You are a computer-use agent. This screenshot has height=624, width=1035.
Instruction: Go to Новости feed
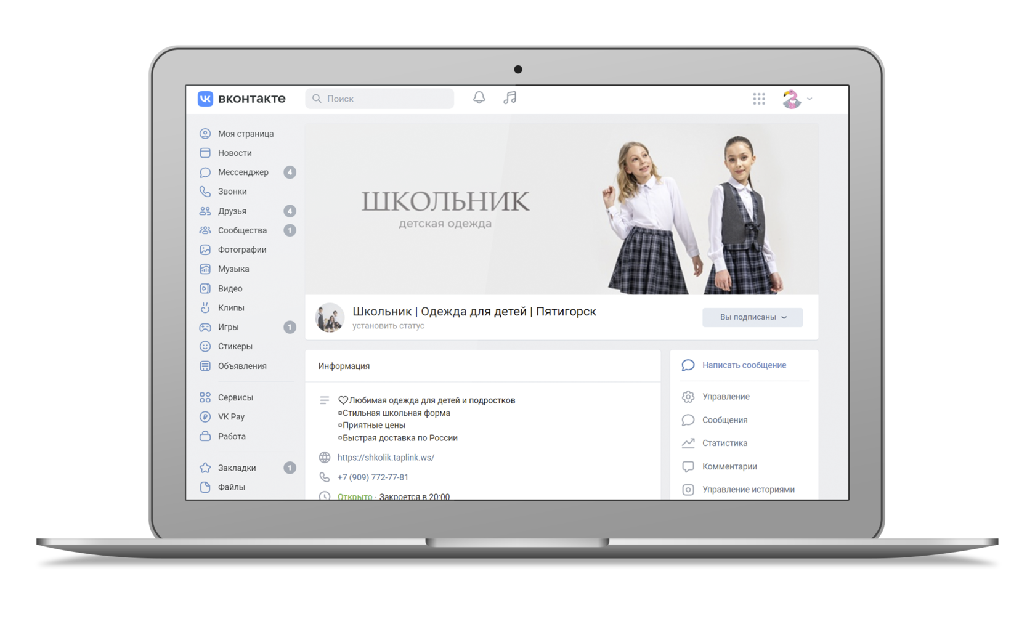(235, 153)
